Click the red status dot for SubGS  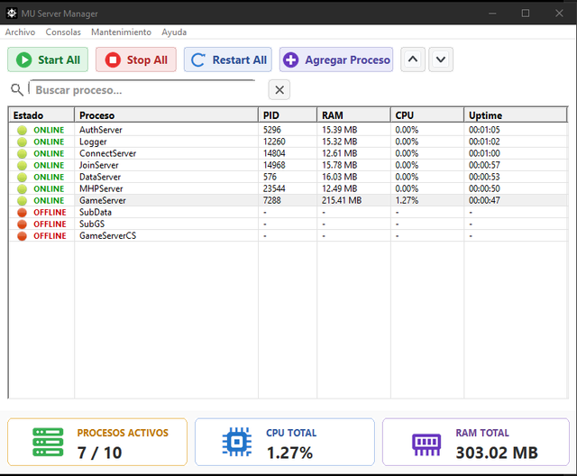(22, 224)
